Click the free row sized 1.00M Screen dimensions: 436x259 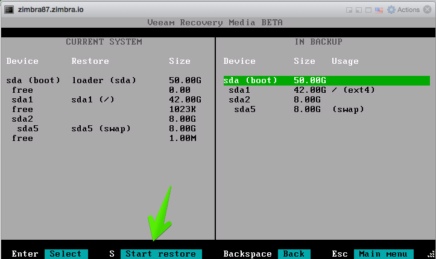point(104,139)
